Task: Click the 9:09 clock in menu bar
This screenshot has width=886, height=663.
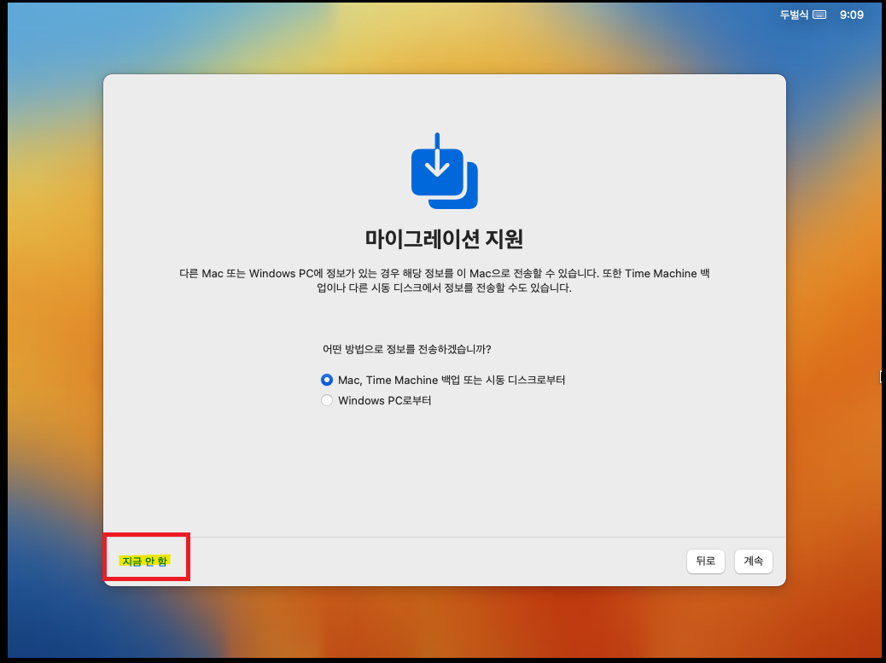Action: tap(852, 15)
